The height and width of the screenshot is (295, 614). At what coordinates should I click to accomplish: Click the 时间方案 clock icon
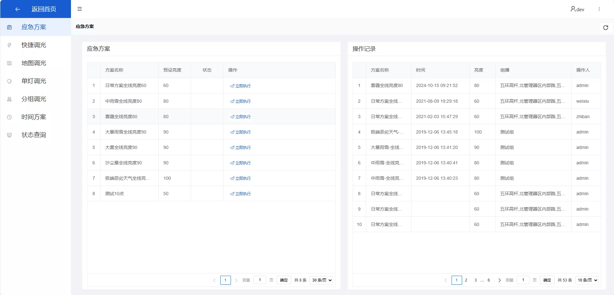[x=9, y=117]
